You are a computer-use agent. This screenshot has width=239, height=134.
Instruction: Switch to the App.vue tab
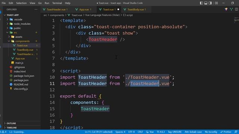point(84,9)
